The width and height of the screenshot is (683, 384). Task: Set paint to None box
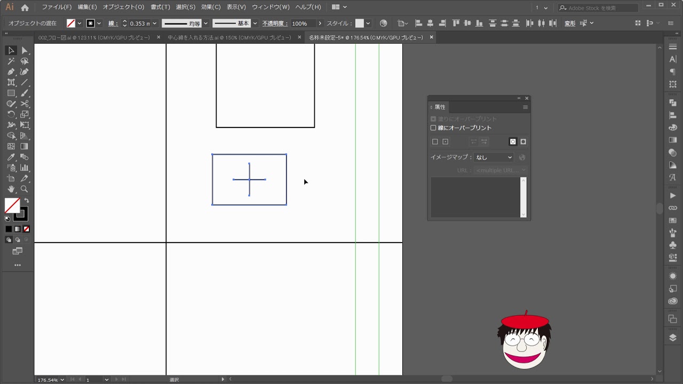26,229
